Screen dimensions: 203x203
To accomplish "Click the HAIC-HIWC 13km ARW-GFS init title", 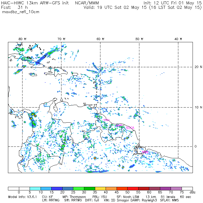I will (x=35, y=3).
